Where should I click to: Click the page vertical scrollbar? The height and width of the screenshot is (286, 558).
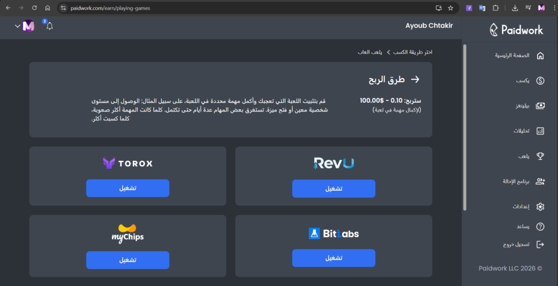tap(464, 127)
